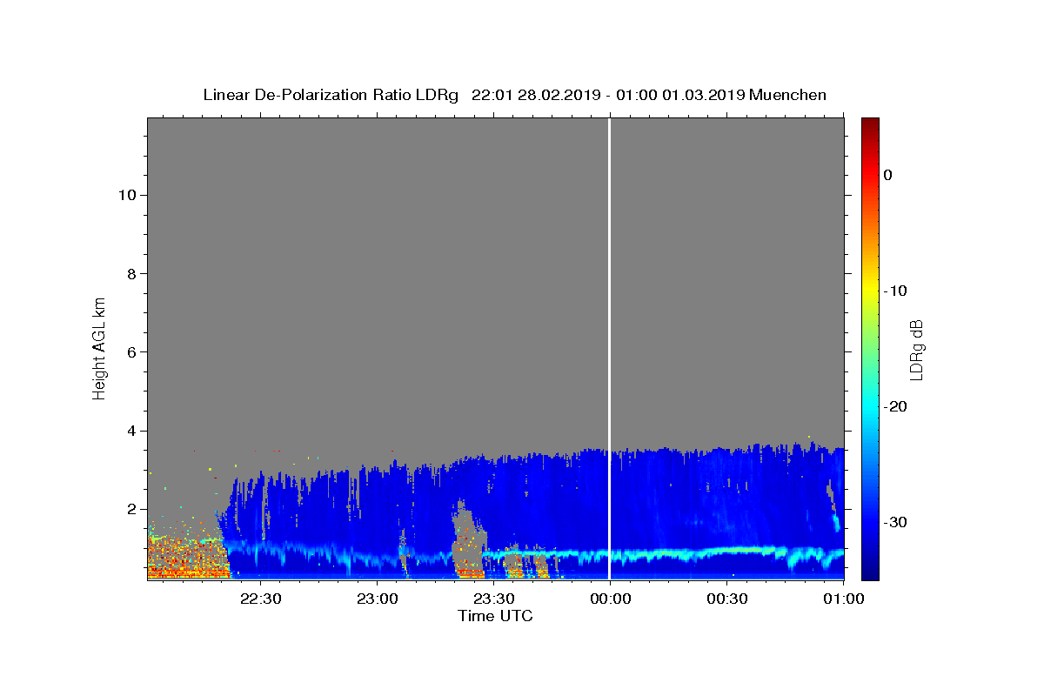Image resolution: width=1044 pixels, height=696 pixels.
Task: Click the 'Height AGL km' axis label
Action: point(99,348)
